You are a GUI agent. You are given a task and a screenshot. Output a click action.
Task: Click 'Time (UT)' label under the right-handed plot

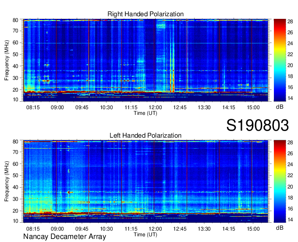[x=145, y=113]
